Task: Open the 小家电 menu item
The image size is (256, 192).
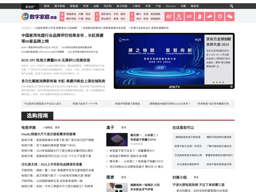Action: point(136,6)
